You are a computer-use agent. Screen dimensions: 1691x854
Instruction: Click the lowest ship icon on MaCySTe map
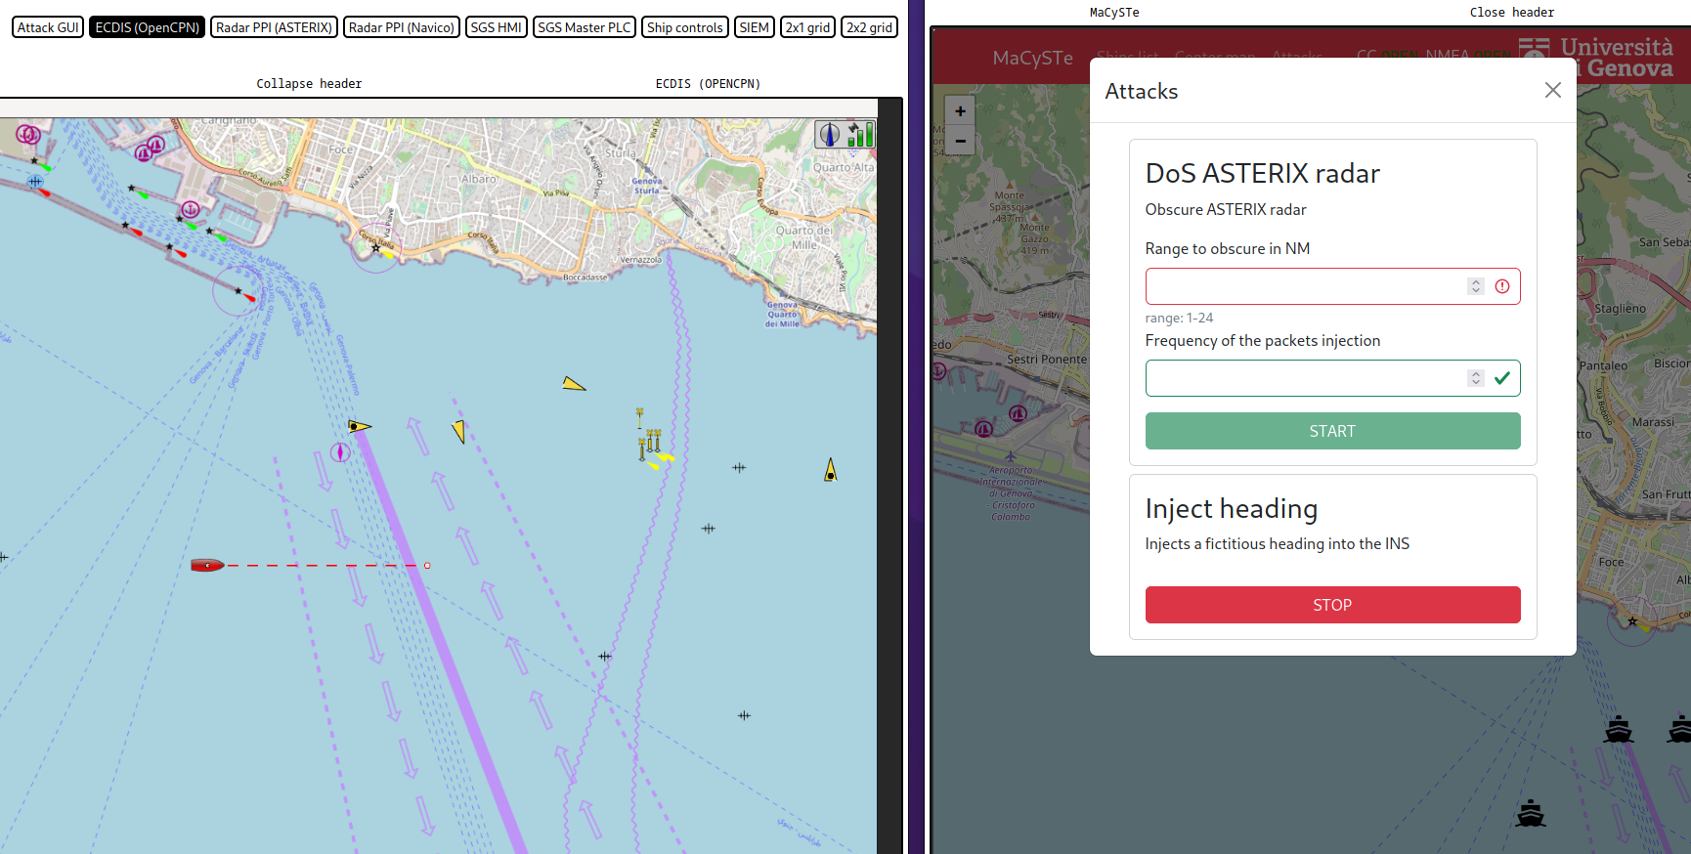(1530, 813)
